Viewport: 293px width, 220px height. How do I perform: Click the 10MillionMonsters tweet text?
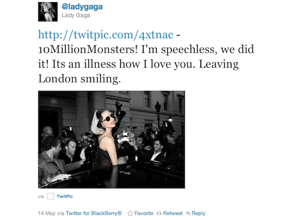(88, 50)
